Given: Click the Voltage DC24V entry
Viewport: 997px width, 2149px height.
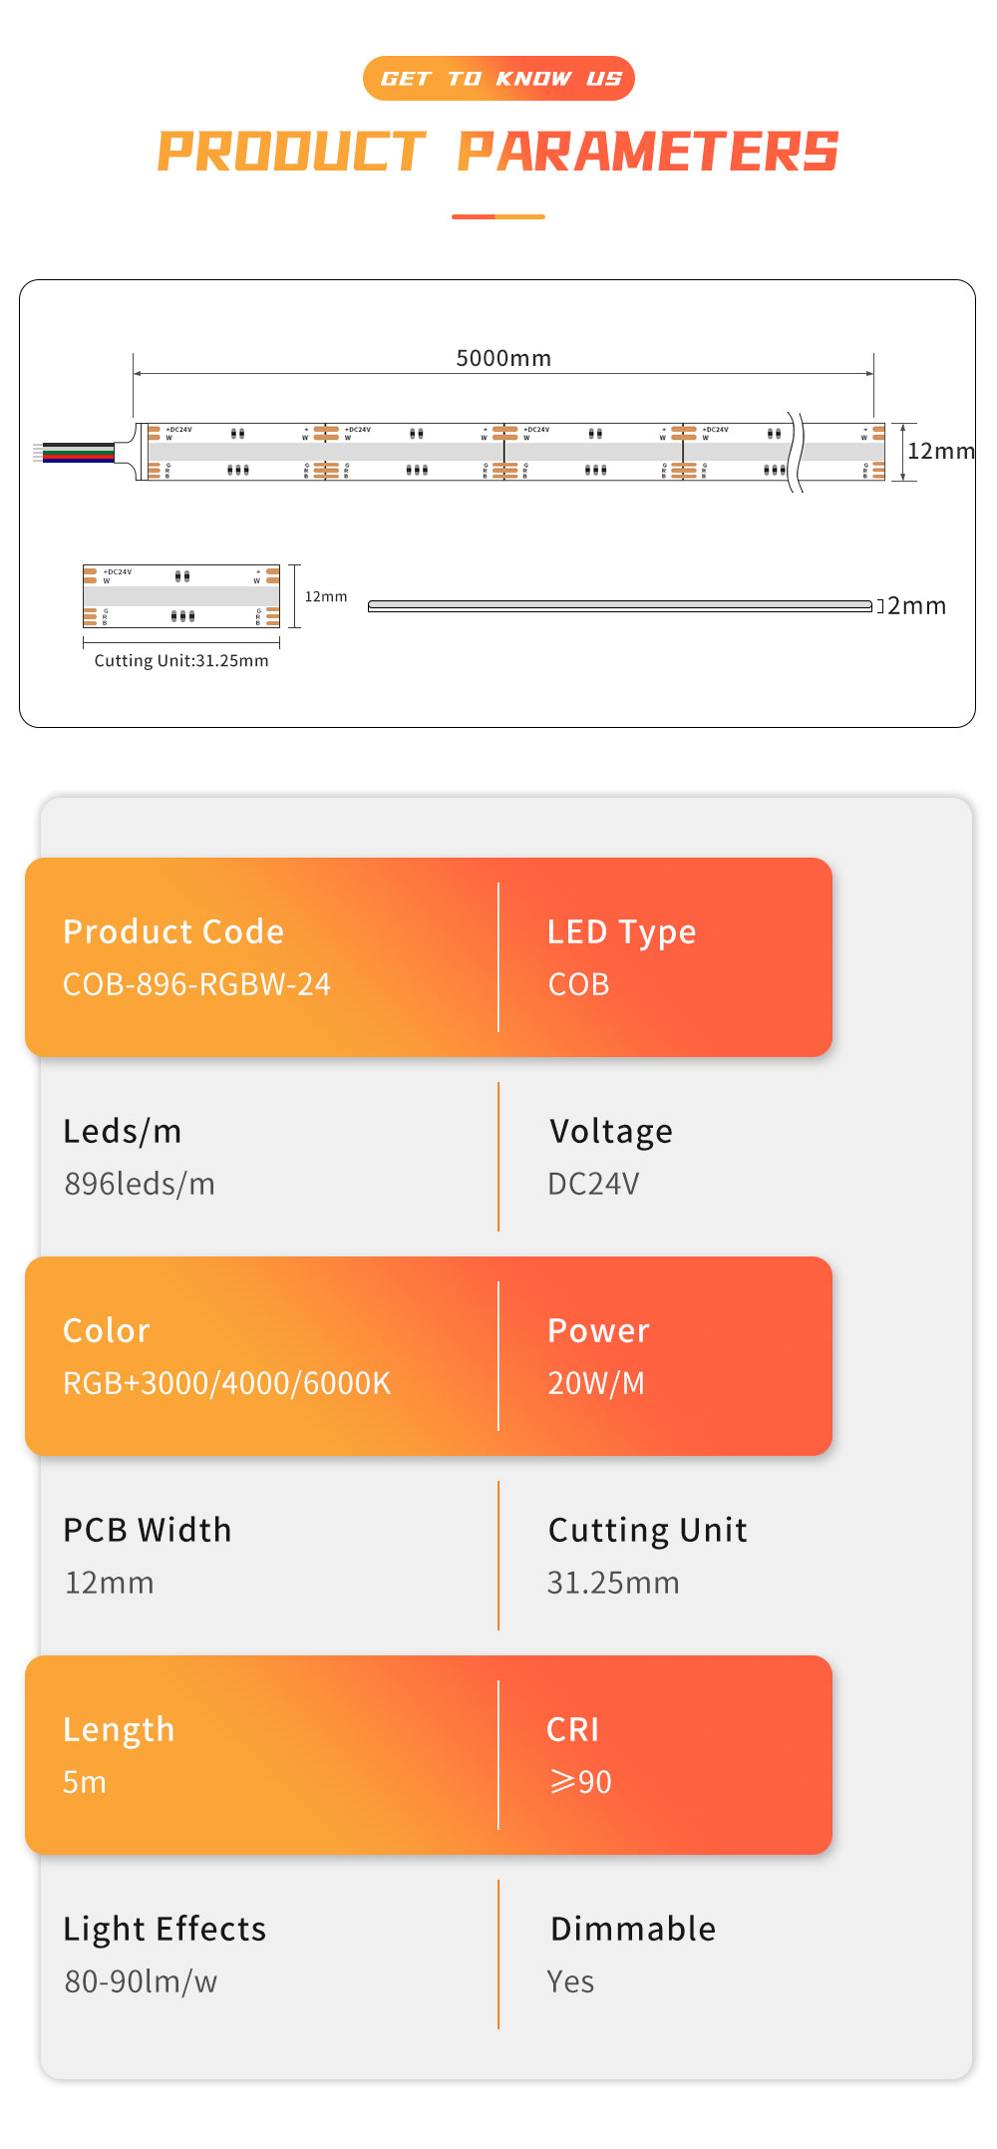Looking at the screenshot, I should click(610, 1157).
